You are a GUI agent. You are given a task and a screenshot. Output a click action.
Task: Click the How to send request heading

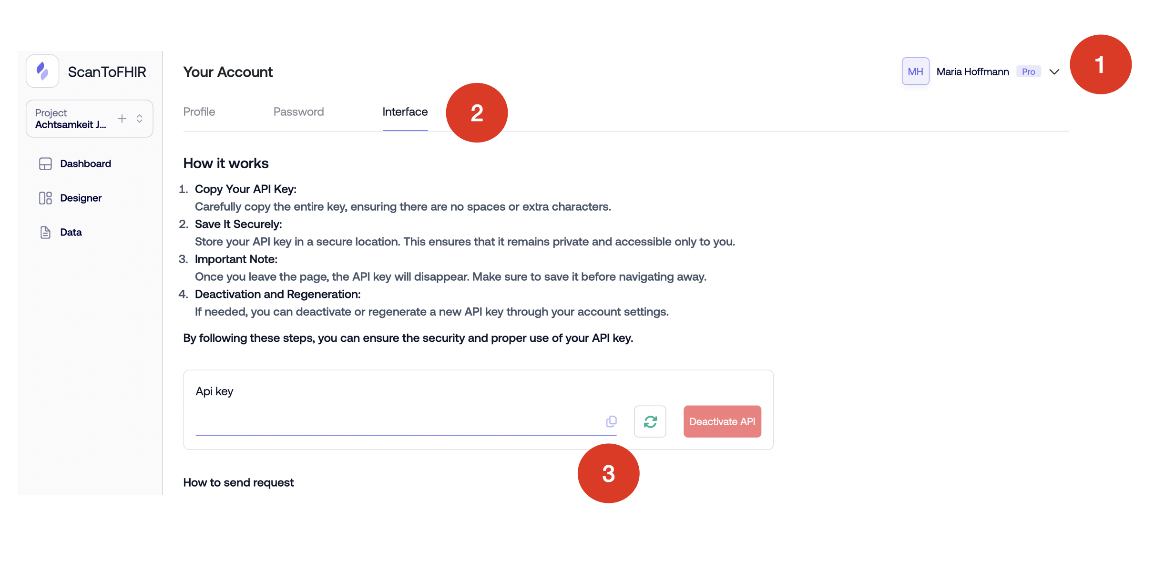point(238,482)
